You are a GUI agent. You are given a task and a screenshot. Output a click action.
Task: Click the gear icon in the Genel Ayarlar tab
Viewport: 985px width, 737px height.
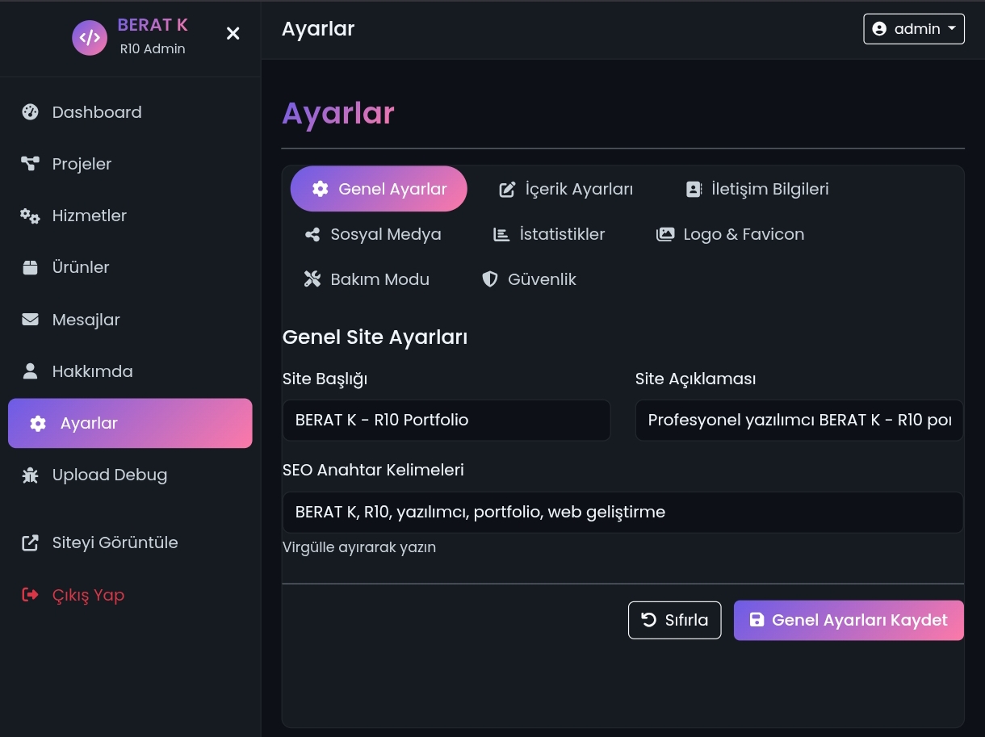click(321, 189)
